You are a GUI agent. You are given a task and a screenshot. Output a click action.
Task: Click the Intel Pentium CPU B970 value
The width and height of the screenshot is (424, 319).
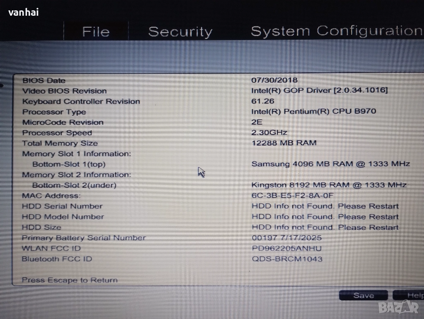tap(313, 111)
